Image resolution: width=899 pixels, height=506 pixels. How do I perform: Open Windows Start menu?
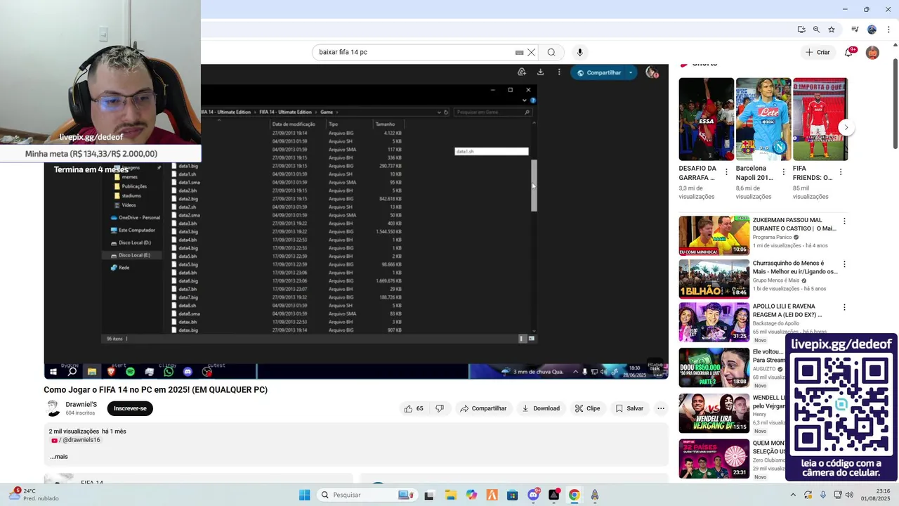point(304,495)
